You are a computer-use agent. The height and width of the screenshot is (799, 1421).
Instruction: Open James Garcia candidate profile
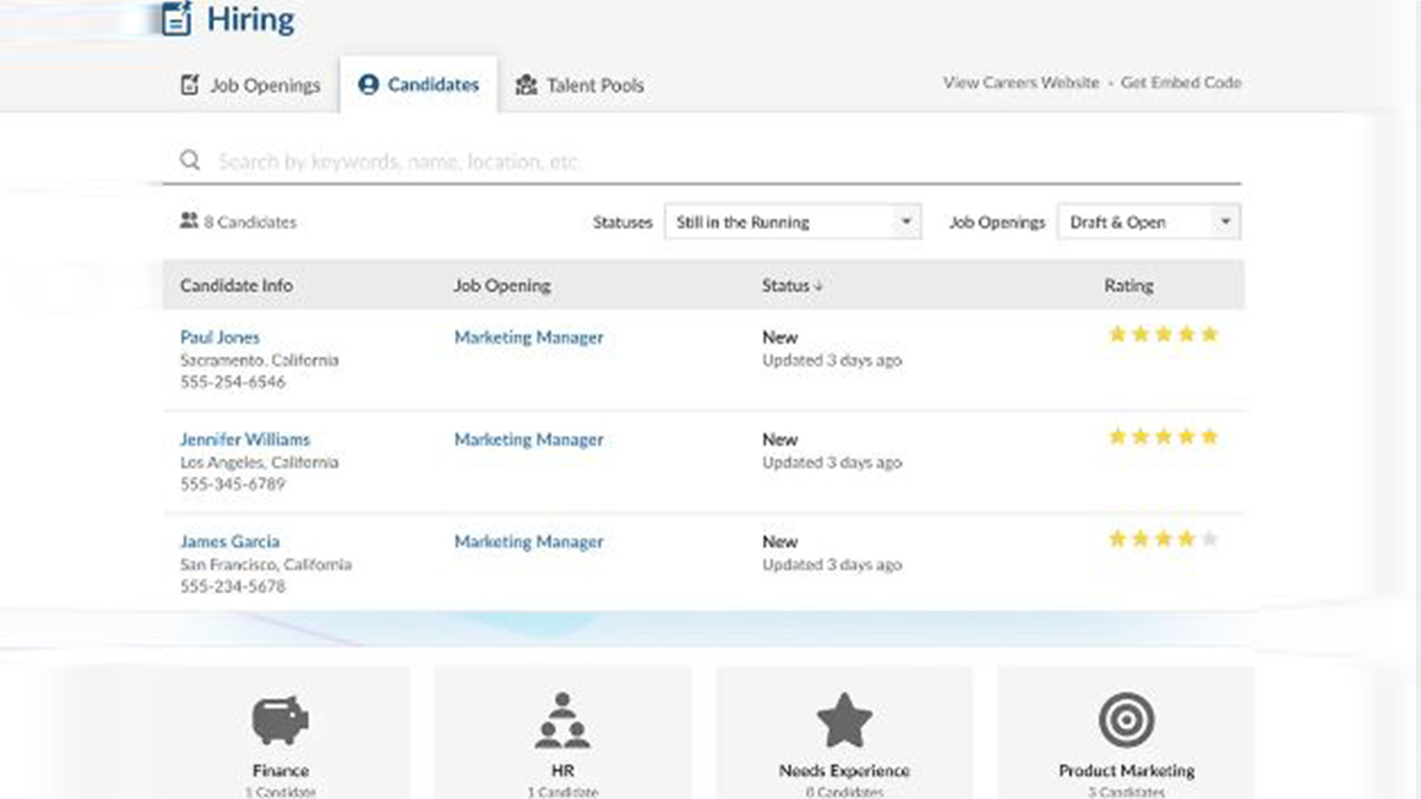click(229, 542)
